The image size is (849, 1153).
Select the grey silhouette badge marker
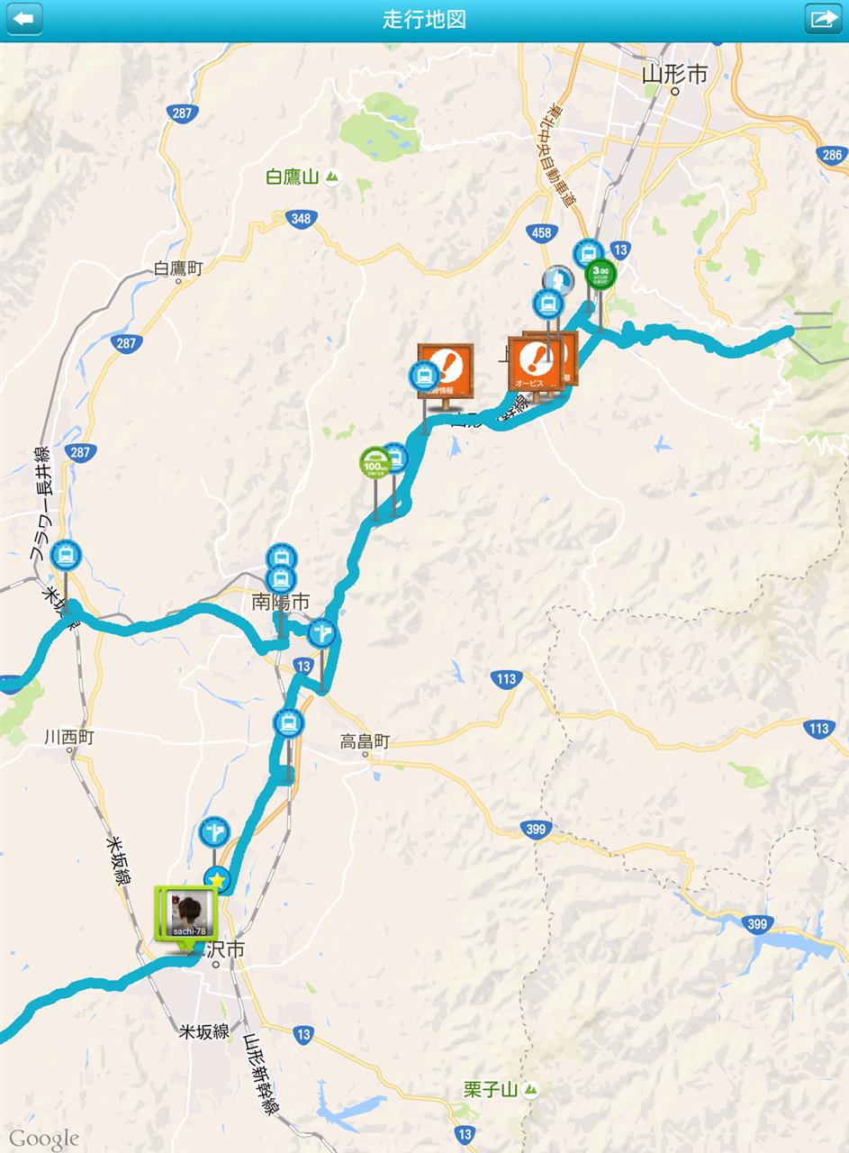point(559,280)
